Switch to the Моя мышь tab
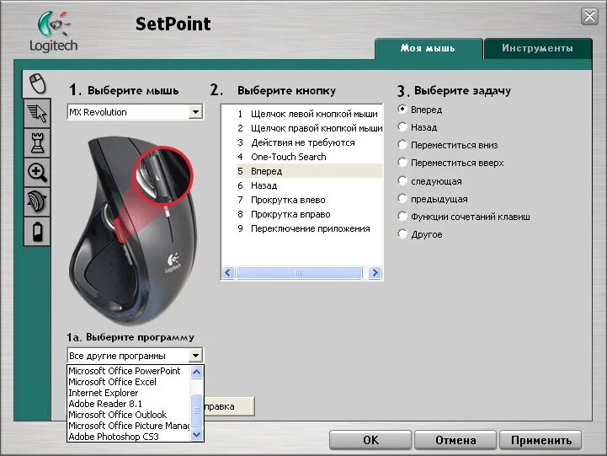Viewport: 607px width, 456px height. pyautogui.click(x=429, y=48)
